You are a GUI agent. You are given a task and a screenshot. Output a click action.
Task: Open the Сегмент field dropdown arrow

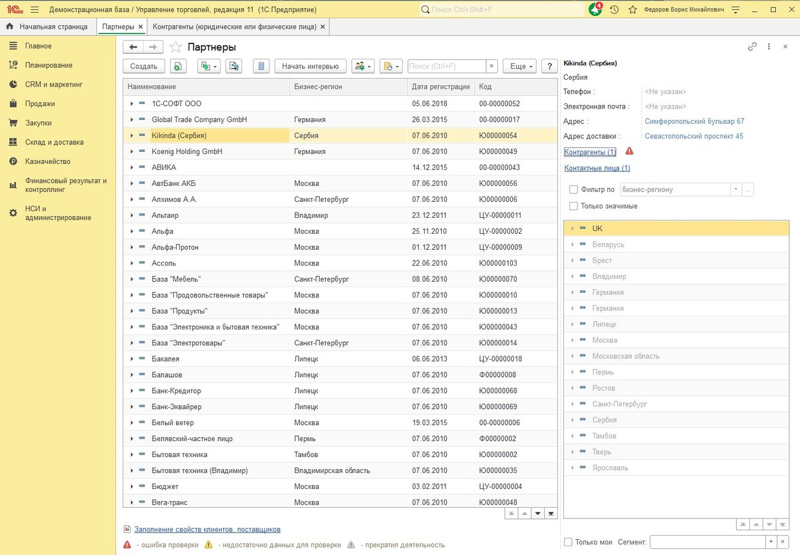[771, 542]
